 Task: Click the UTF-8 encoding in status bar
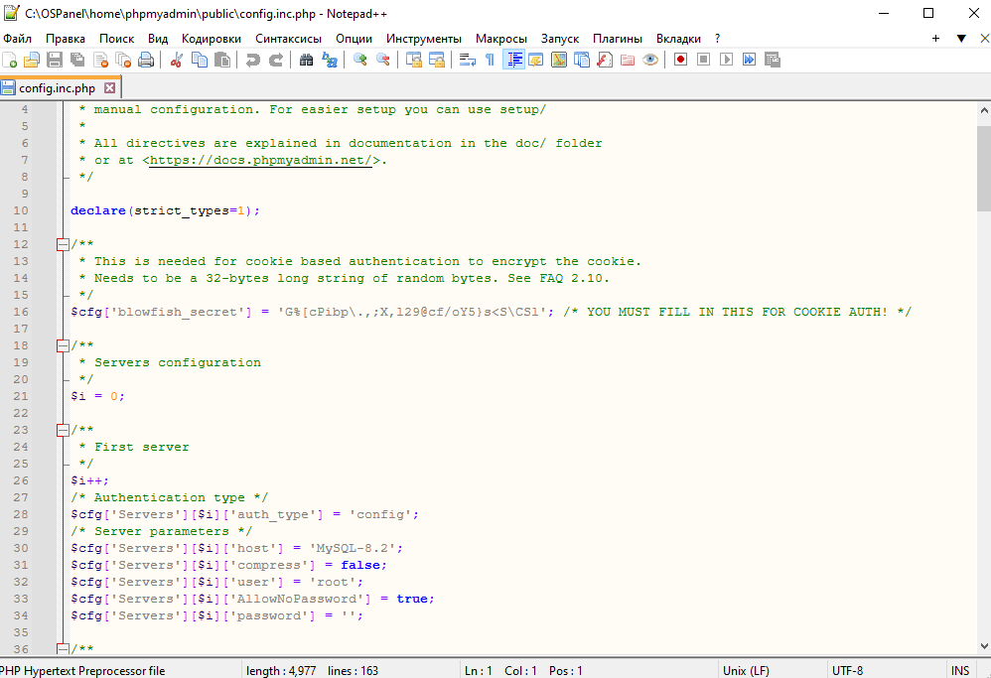847,671
